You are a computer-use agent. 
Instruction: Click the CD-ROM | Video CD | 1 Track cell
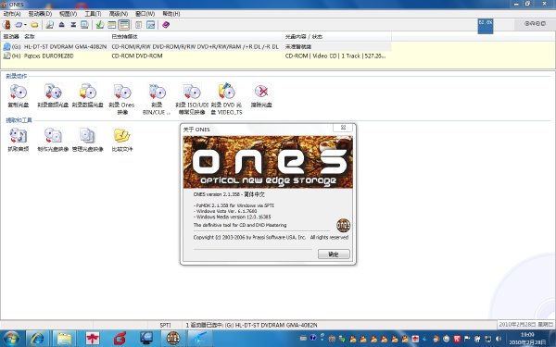pyautogui.click(x=335, y=56)
